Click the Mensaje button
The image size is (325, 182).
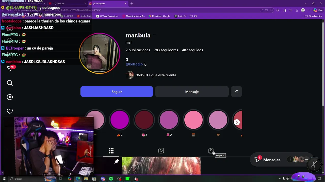click(x=192, y=92)
